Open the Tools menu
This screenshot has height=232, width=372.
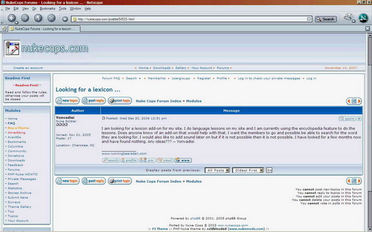(63, 9)
